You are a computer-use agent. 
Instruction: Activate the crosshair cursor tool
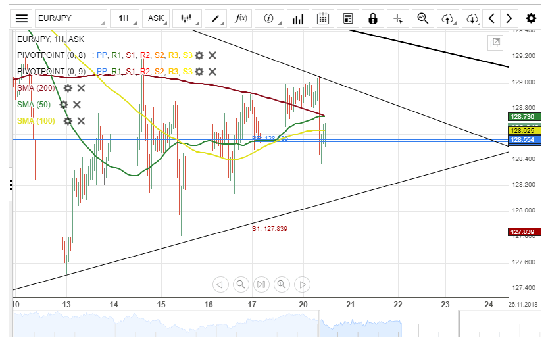click(x=398, y=18)
